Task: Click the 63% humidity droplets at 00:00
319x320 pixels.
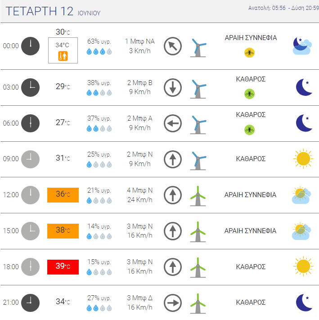Action: (x=99, y=51)
